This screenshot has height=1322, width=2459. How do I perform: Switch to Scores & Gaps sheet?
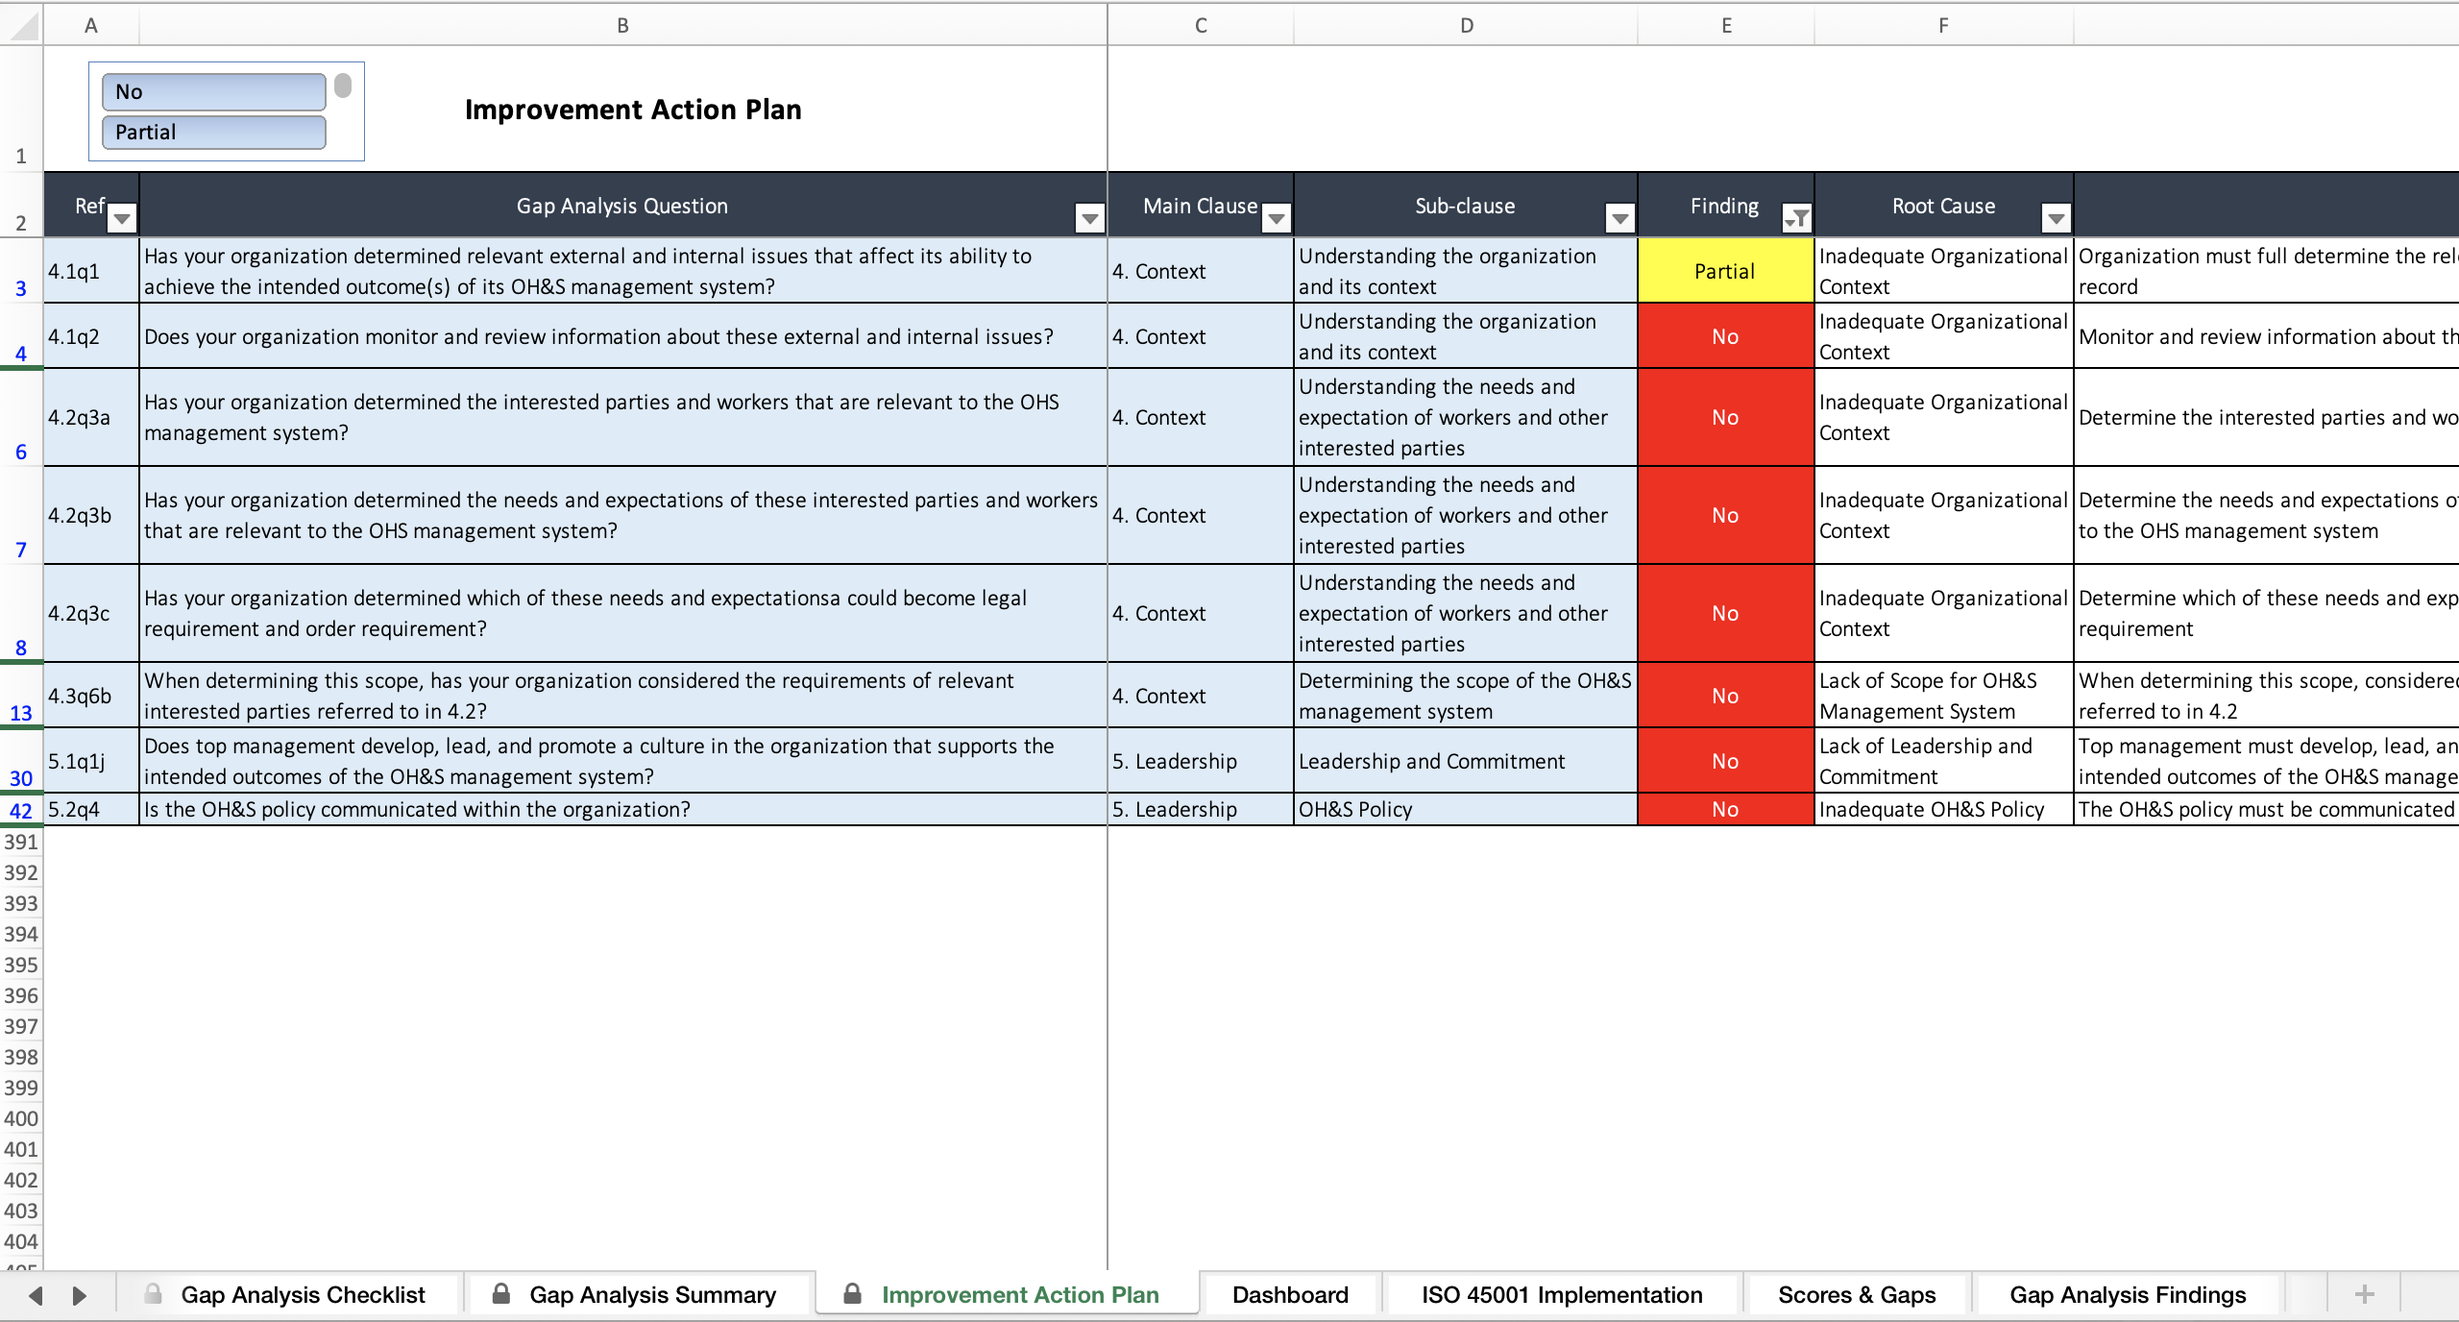click(1857, 1295)
